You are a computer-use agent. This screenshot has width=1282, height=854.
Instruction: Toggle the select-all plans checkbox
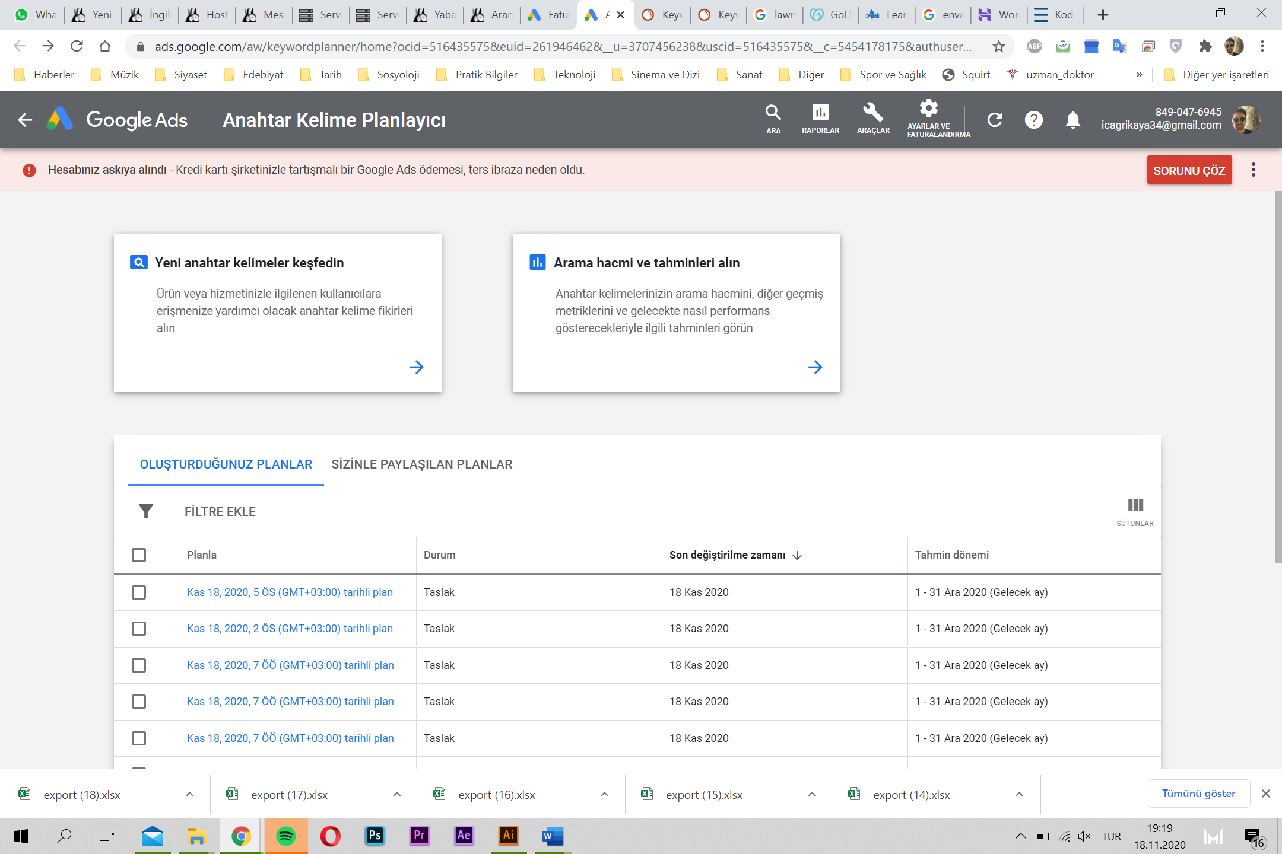click(139, 555)
